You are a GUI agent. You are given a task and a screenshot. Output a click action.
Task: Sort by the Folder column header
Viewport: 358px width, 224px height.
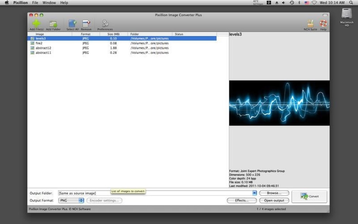point(150,34)
